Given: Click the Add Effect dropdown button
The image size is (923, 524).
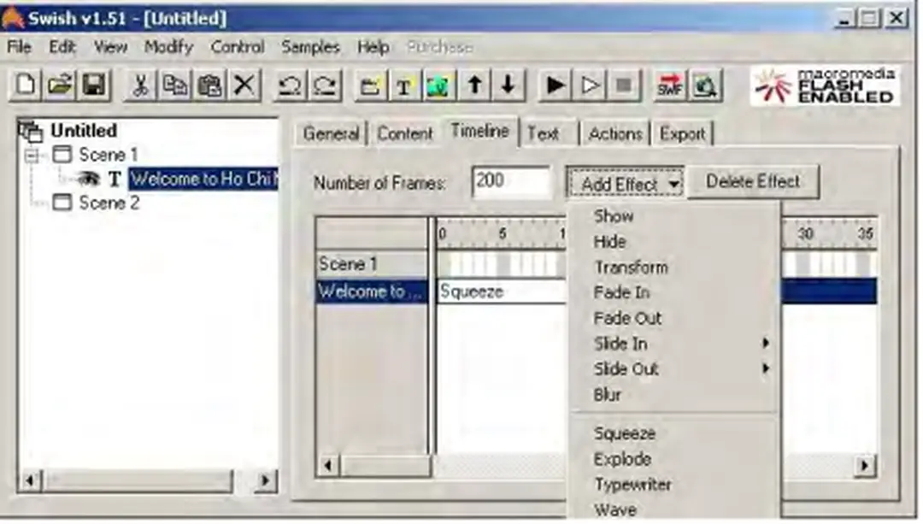Looking at the screenshot, I should pos(625,183).
